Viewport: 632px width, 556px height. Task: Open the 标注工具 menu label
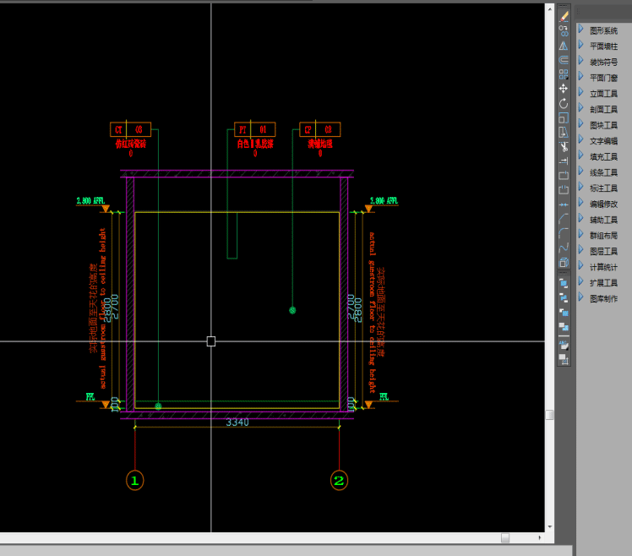pyautogui.click(x=603, y=188)
